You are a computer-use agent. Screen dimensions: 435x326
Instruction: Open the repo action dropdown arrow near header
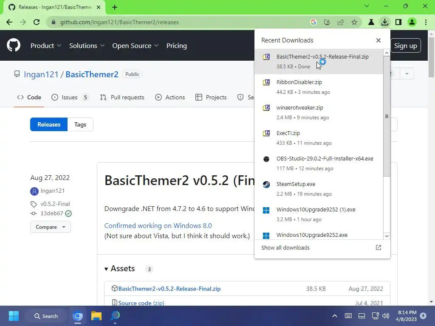[407, 74]
